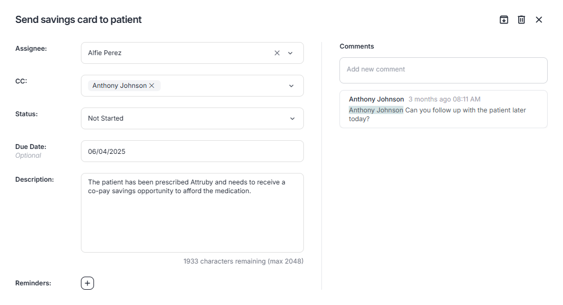Add a new reminder with the plus icon

pos(87,283)
